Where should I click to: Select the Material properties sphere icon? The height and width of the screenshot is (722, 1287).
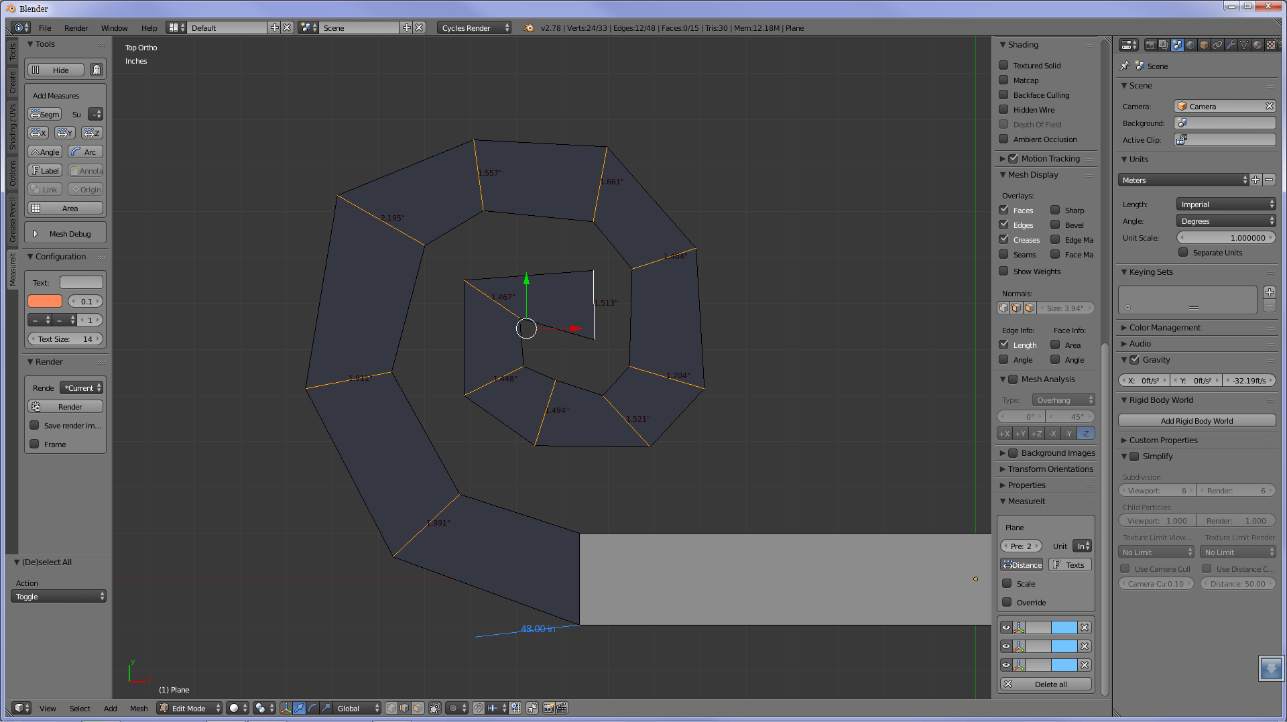(x=1258, y=44)
